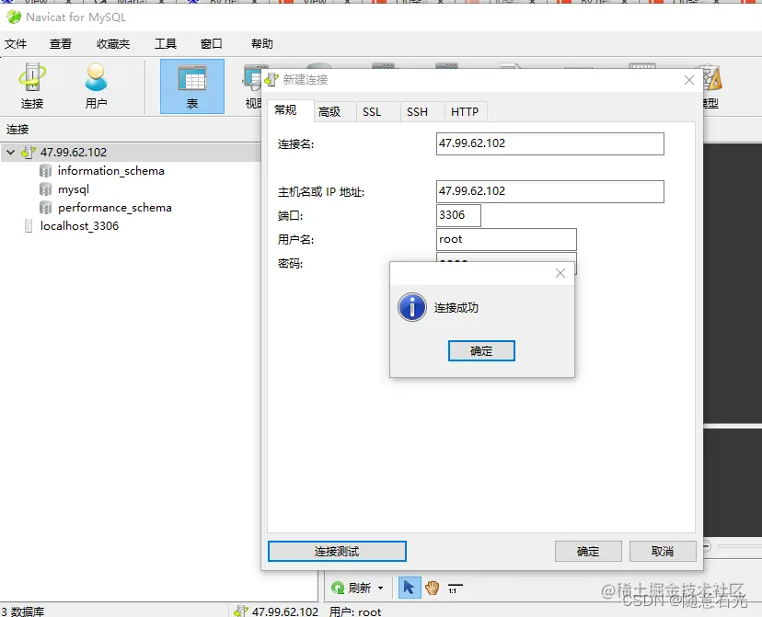Viewport: 762px width, 617px height.
Task: Open the information_schema database icon
Action: click(x=46, y=170)
